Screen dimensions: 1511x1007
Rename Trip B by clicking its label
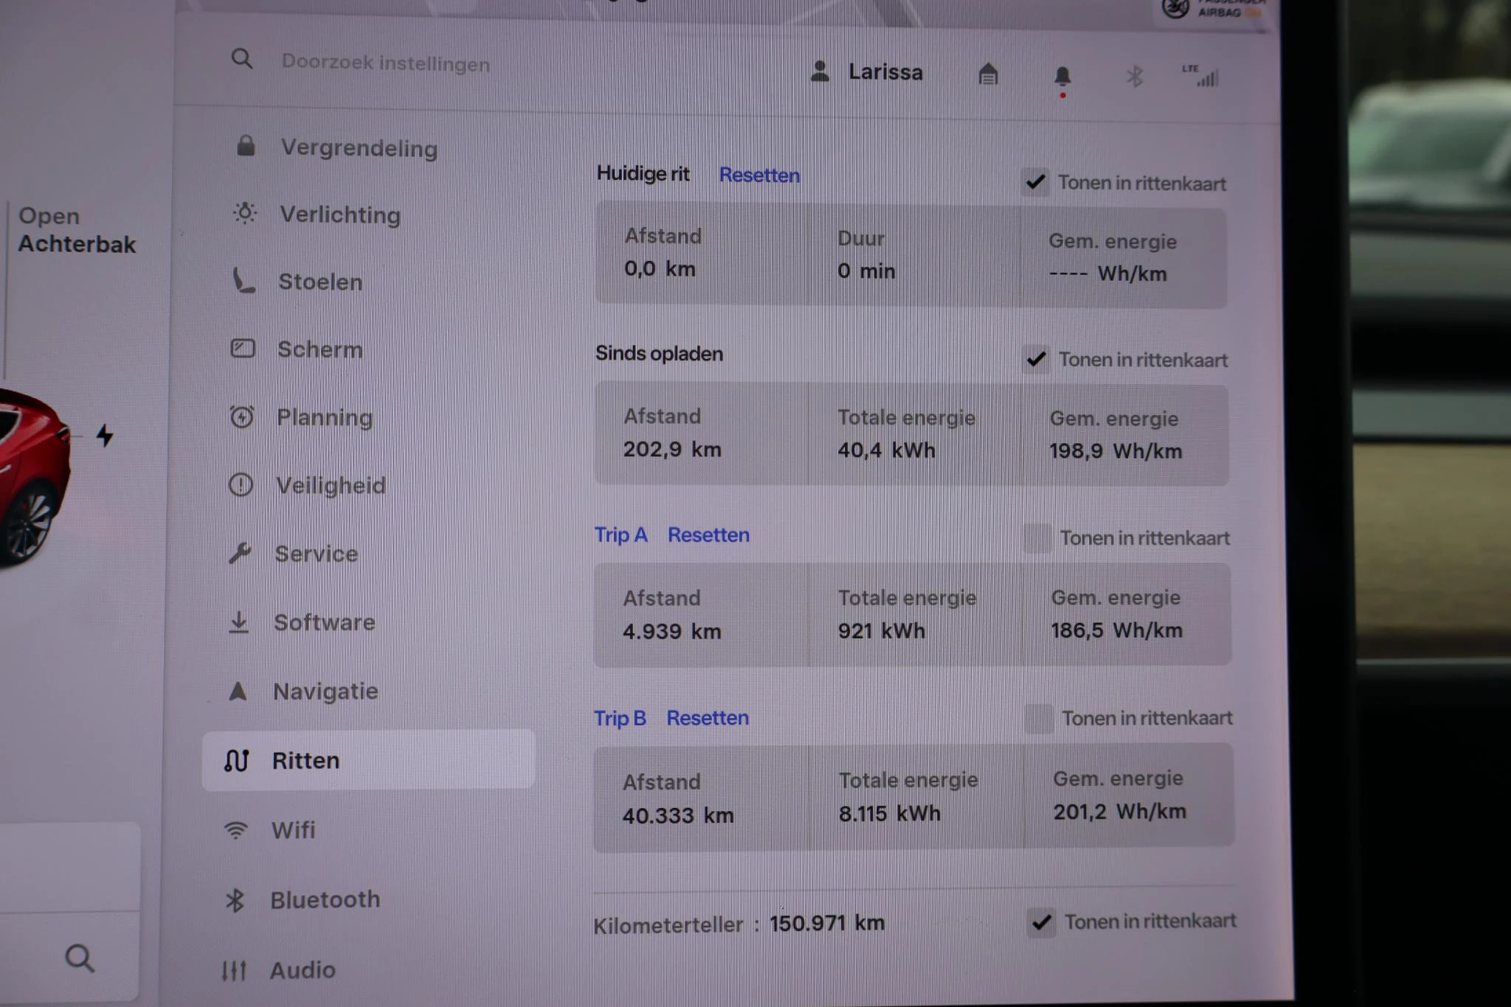(x=620, y=717)
